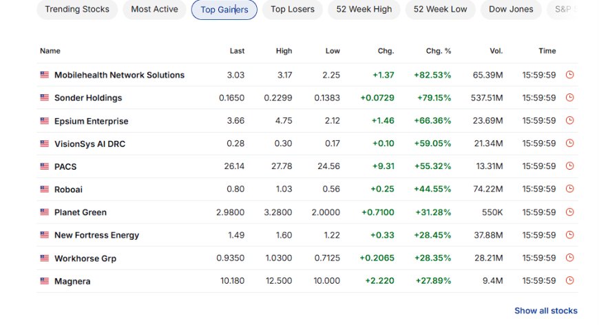Open the Top Losers tab
Image resolution: width=599 pixels, height=325 pixels.
tap(293, 9)
